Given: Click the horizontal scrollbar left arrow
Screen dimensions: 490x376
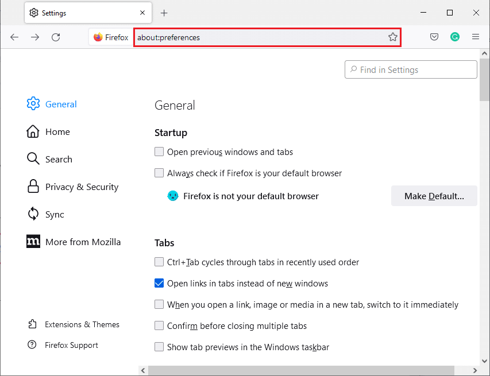Looking at the screenshot, I should 143,371.
